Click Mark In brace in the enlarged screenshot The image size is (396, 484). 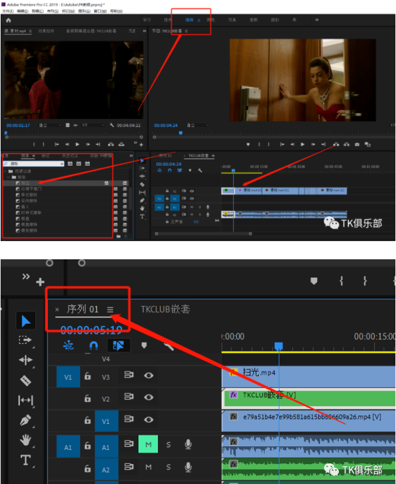coord(341,281)
